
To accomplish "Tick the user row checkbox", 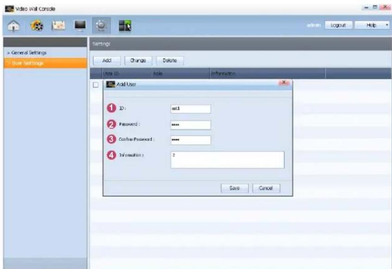I will click(95, 85).
